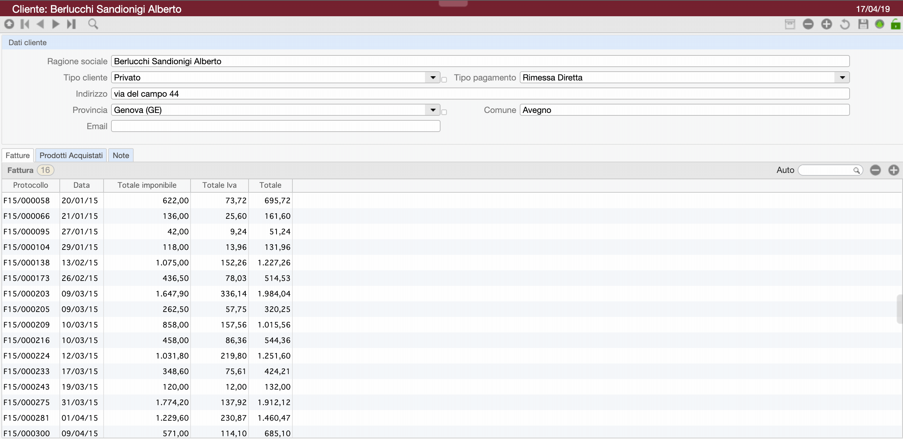Click the 219,80 Iva value
The height and width of the screenshot is (439, 903).
(x=234, y=356)
